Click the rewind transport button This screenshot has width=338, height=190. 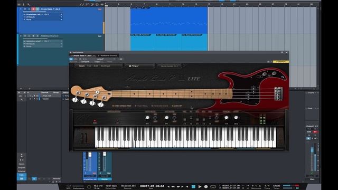pos(173,187)
